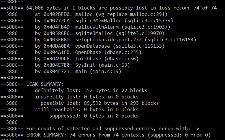
Task: Click the LEAK SUMMARY heading text
Action: (x=45, y=84)
